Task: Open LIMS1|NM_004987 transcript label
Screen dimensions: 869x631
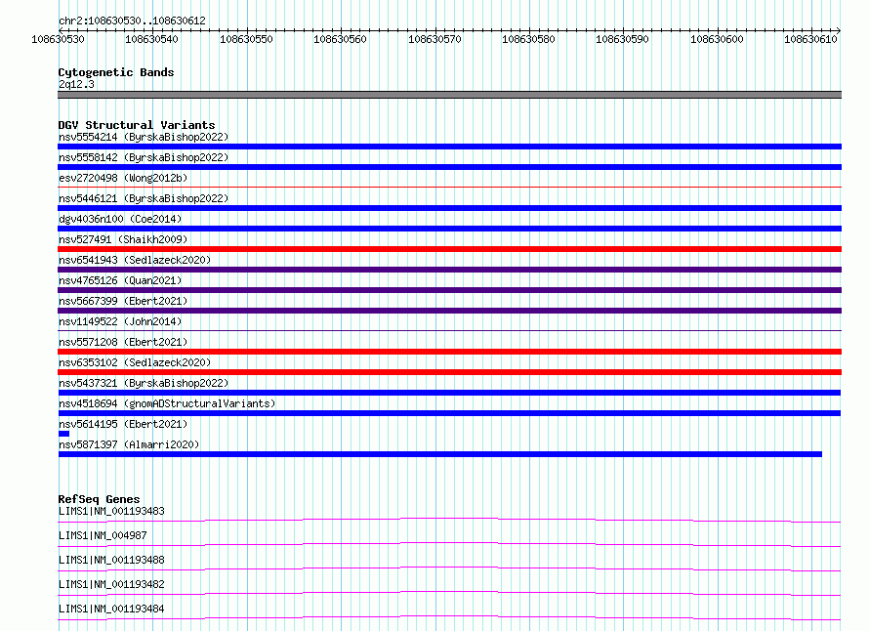Action: pyautogui.click(x=103, y=535)
